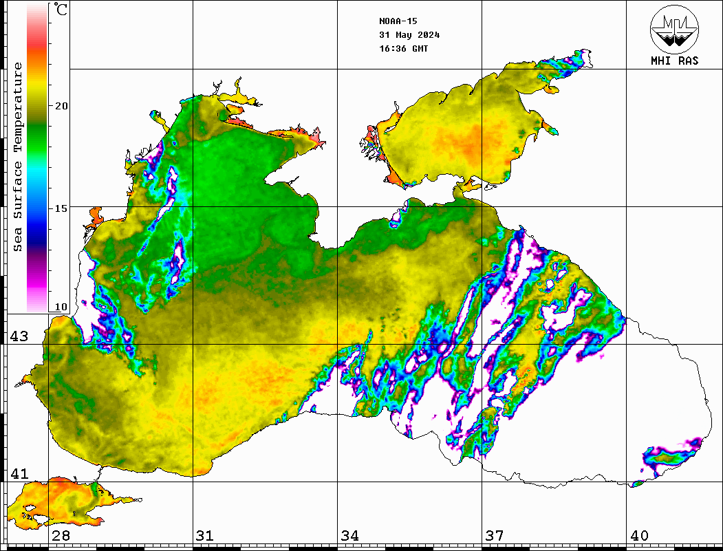Click the 'Sea Surface Temperature' vertical label
Image resolution: width=723 pixels, height=551 pixels.
click(17, 158)
